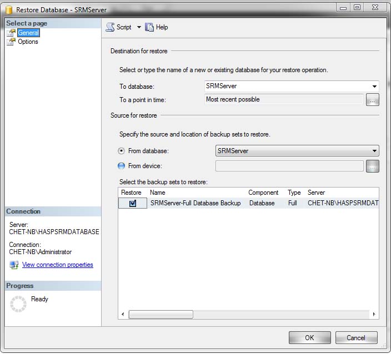
Task: Select the Options page
Action: tap(28, 42)
